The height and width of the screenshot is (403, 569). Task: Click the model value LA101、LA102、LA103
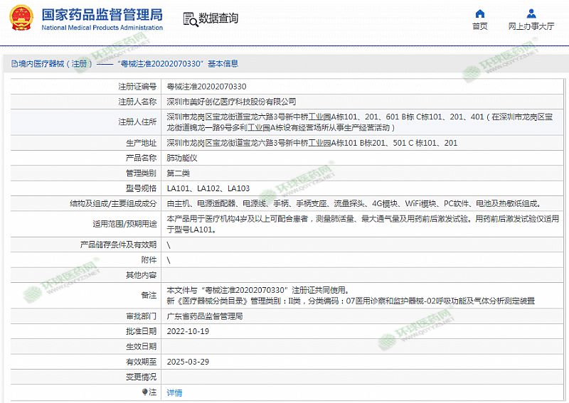pos(208,188)
